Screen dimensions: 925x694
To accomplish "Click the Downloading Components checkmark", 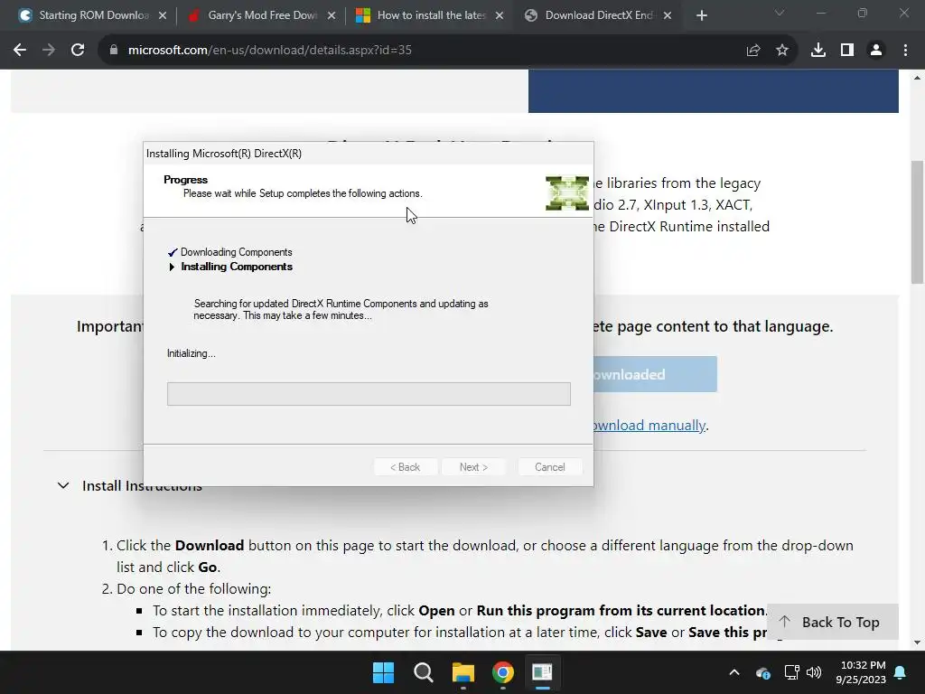I will [x=173, y=253].
